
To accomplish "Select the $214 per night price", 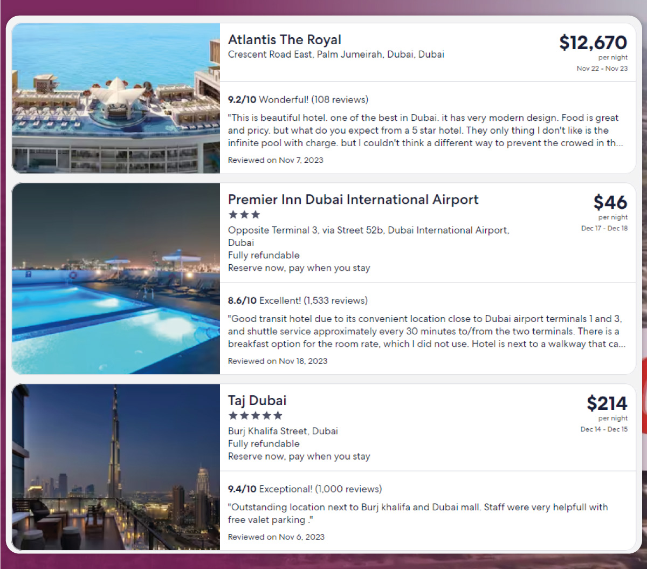I will (x=607, y=403).
